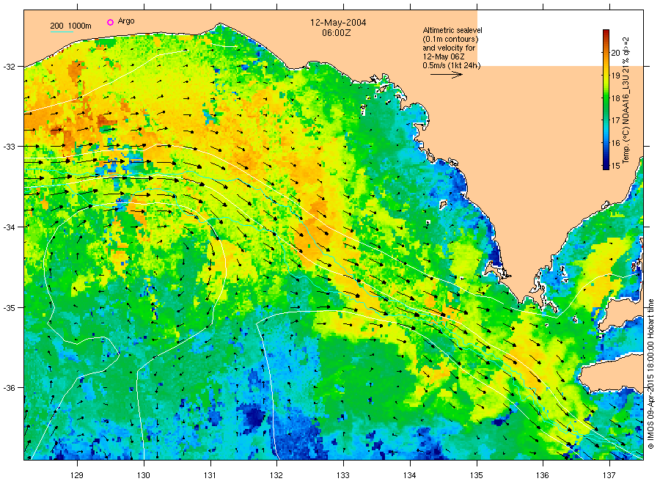Click the '0.5m/s (1kt 24h)' scale text
The width and height of the screenshot is (660, 484).
point(452,66)
